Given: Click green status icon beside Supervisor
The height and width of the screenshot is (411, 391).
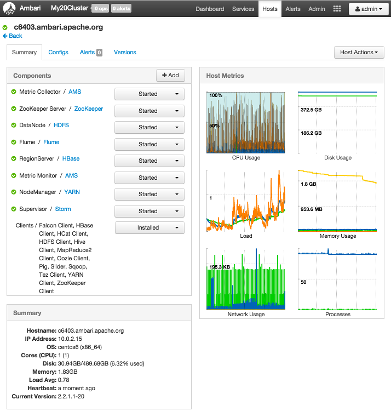Looking at the screenshot, I should click(14, 209).
